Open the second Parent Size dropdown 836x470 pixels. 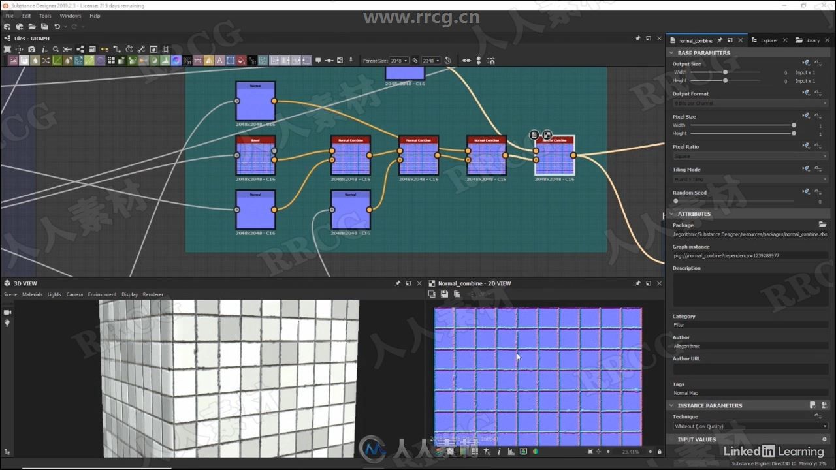point(431,61)
